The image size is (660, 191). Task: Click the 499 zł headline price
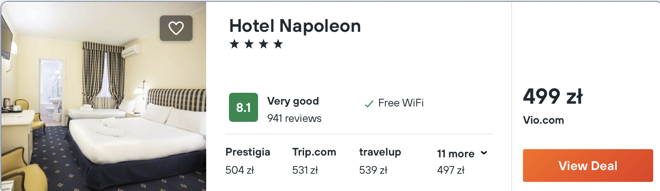pos(553,96)
